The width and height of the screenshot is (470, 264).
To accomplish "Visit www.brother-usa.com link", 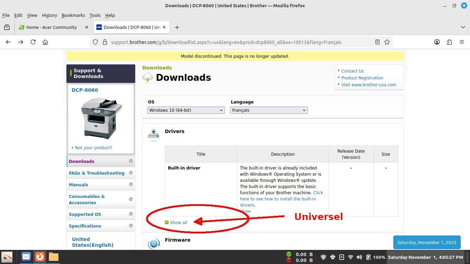I will pyautogui.click(x=368, y=85).
